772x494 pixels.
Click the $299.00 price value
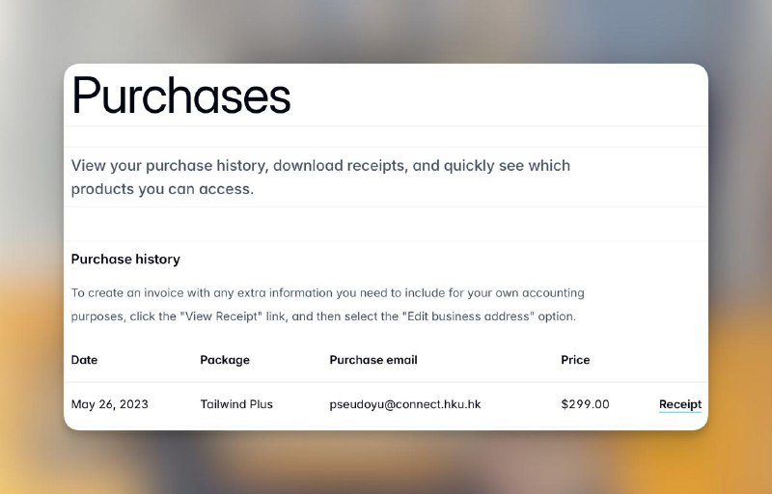pyautogui.click(x=585, y=404)
